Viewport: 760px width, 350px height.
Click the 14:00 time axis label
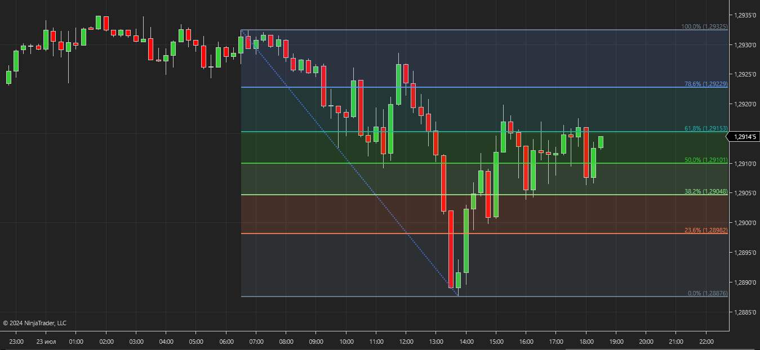[x=466, y=342]
